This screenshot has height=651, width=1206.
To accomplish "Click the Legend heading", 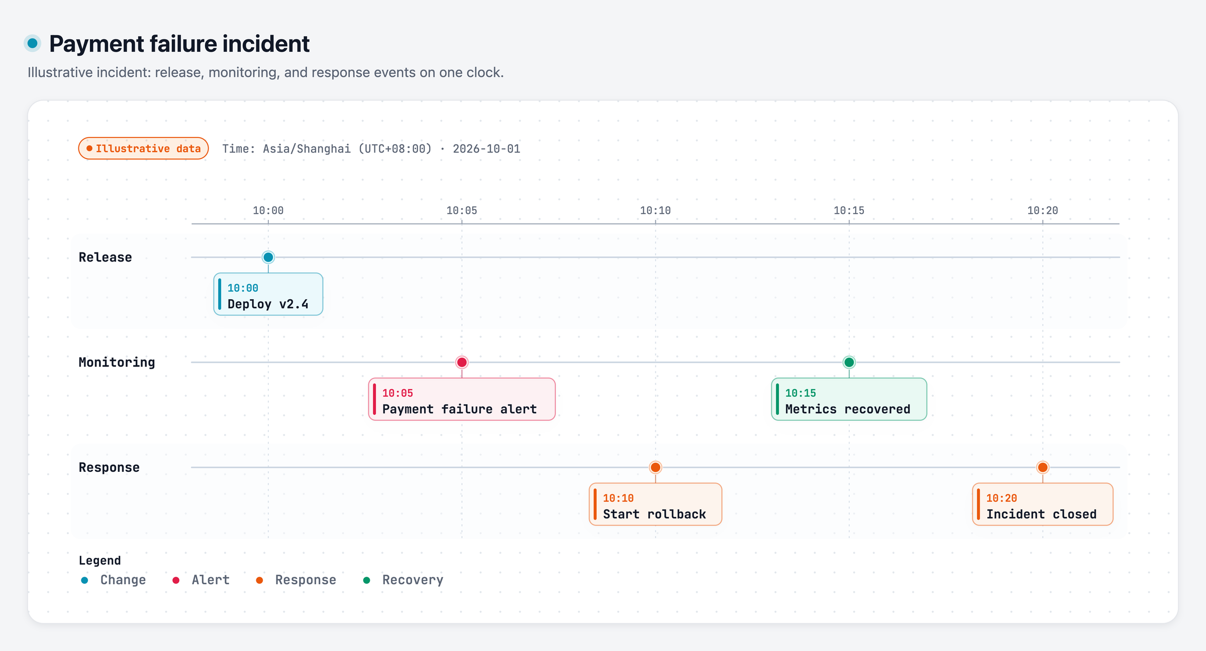I will tap(100, 561).
